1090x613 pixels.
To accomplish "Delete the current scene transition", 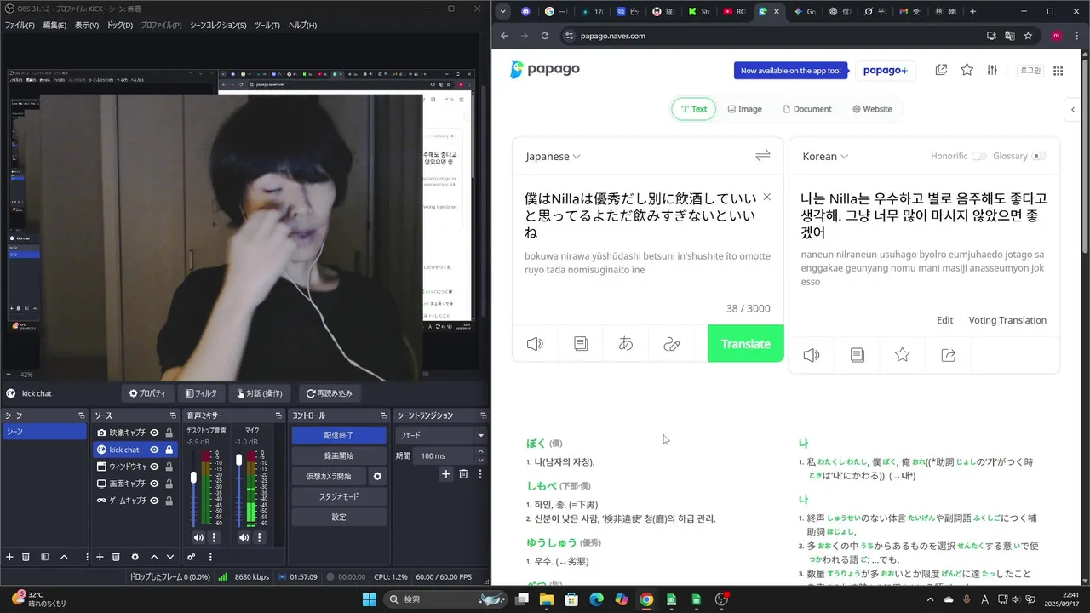I will pyautogui.click(x=463, y=474).
